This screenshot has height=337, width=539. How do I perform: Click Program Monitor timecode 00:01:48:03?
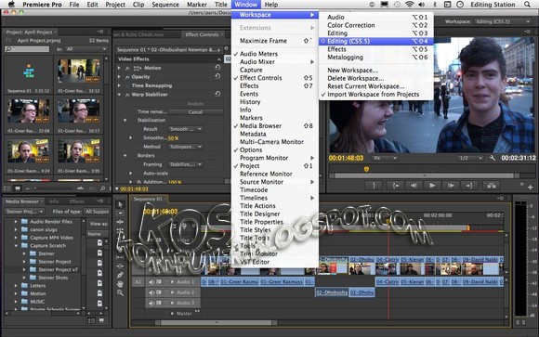[x=346, y=158]
